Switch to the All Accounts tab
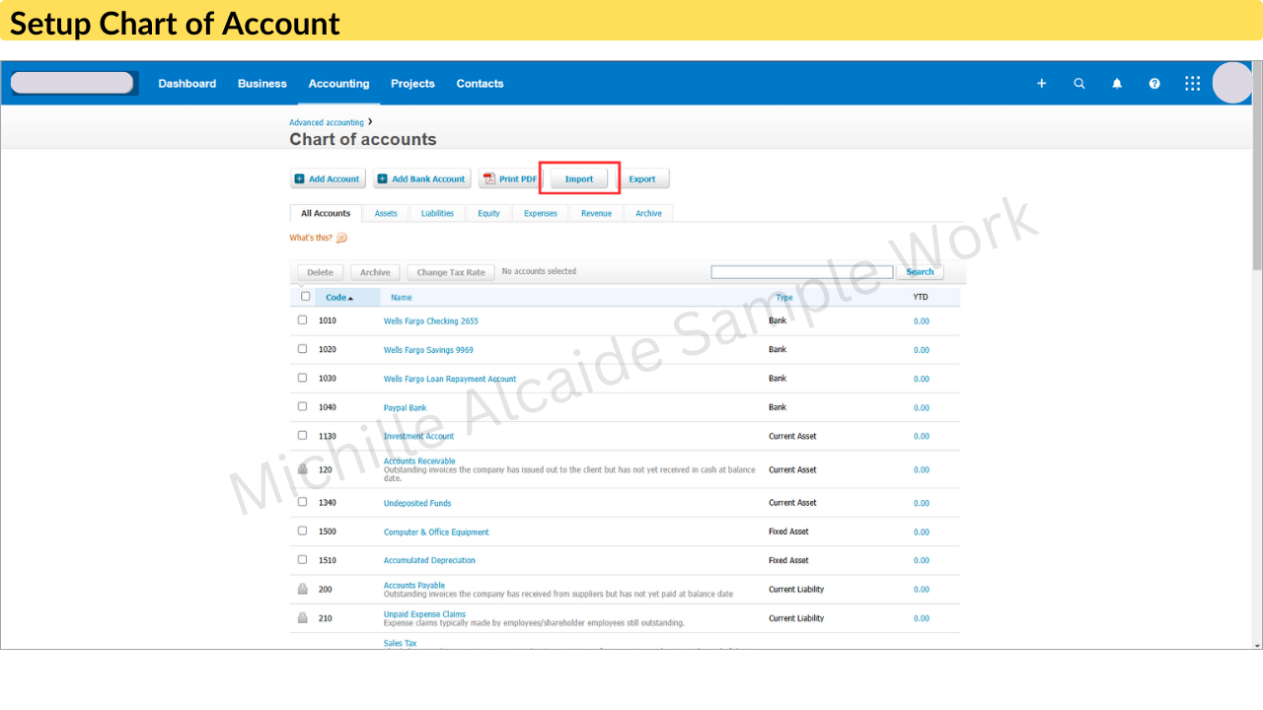This screenshot has width=1263, height=710. [326, 213]
